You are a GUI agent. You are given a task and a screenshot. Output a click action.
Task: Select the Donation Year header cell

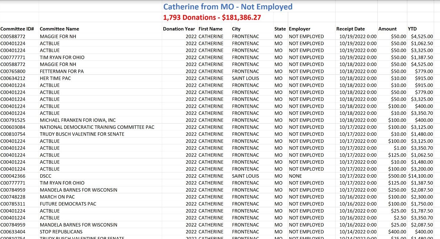(179, 29)
